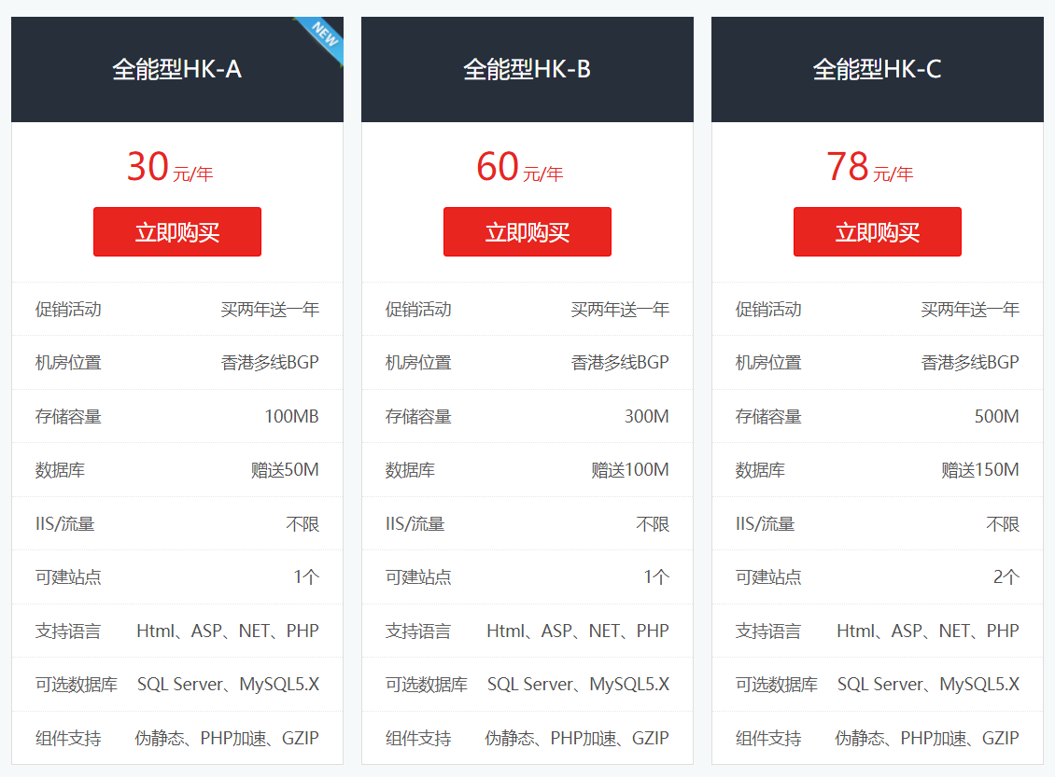Click the 30元/年 price text
The height and width of the screenshot is (777, 1055).
coord(170,168)
